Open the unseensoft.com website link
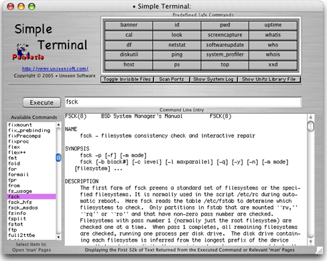327x261 pixels. click(55, 69)
